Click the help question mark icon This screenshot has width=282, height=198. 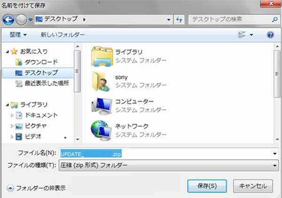270,35
